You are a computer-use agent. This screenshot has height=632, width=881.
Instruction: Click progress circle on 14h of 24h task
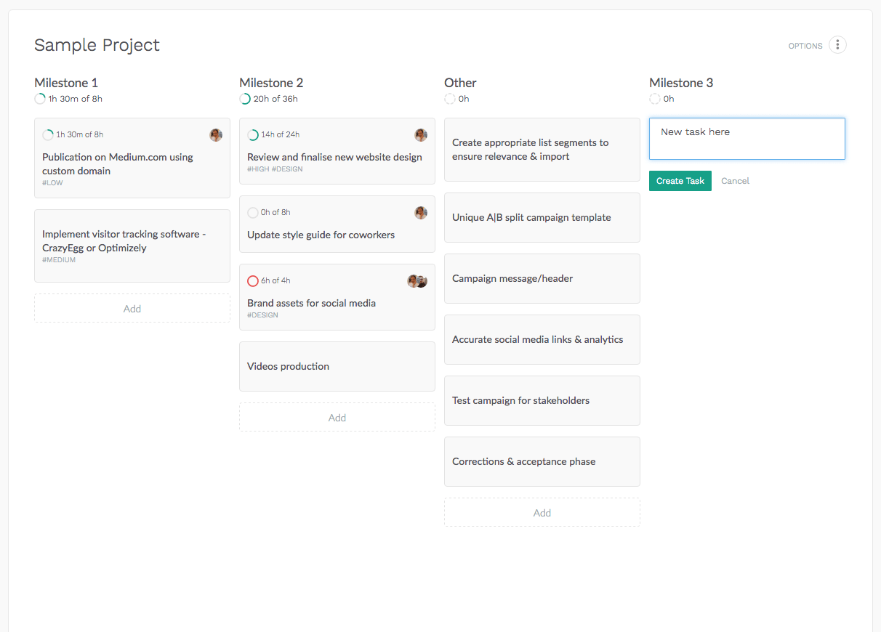click(253, 135)
